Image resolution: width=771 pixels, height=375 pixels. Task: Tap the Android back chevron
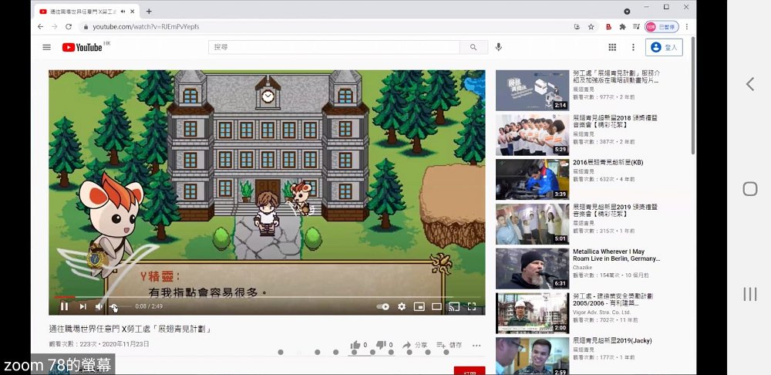tap(750, 84)
